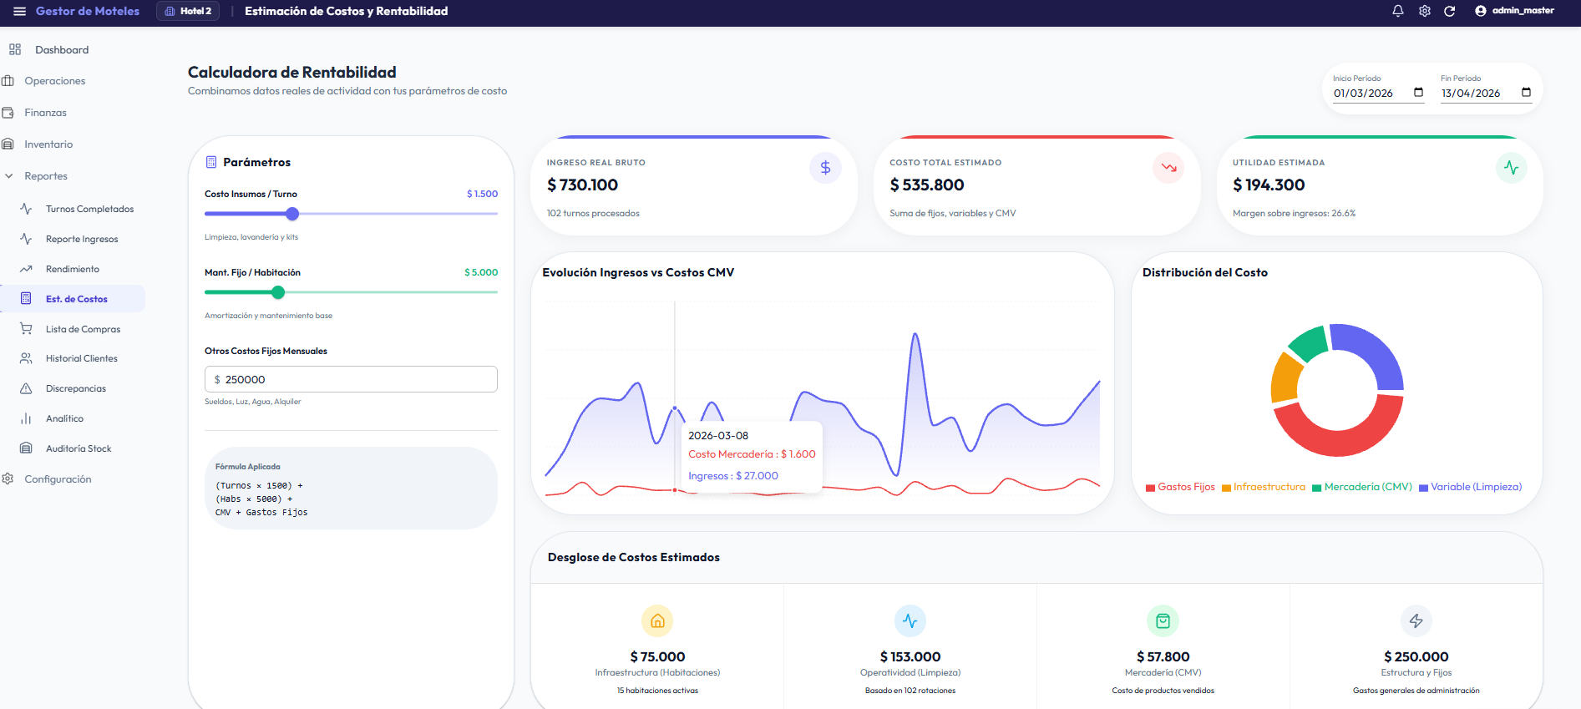Image resolution: width=1581 pixels, height=709 pixels.
Task: Open Dashboard in the sidebar
Action: click(x=62, y=50)
